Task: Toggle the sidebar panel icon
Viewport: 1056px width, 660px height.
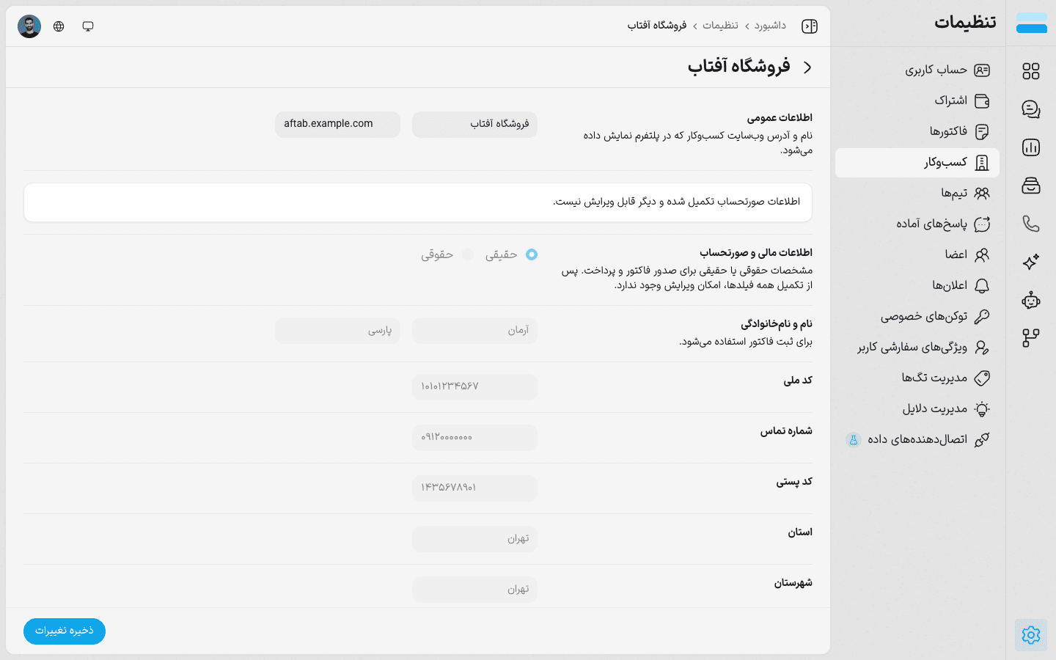Action: (810, 26)
